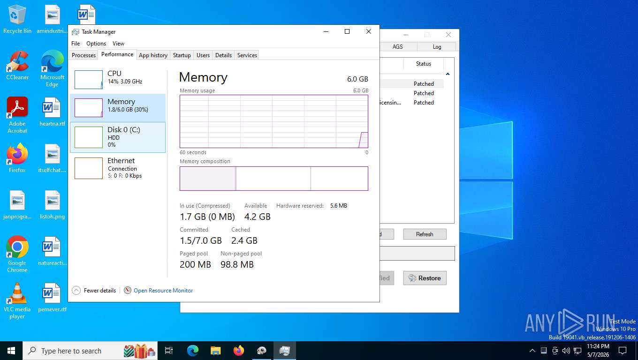638x360 pixels.
Task: Collapse the Status list group arrow
Action: (448, 74)
